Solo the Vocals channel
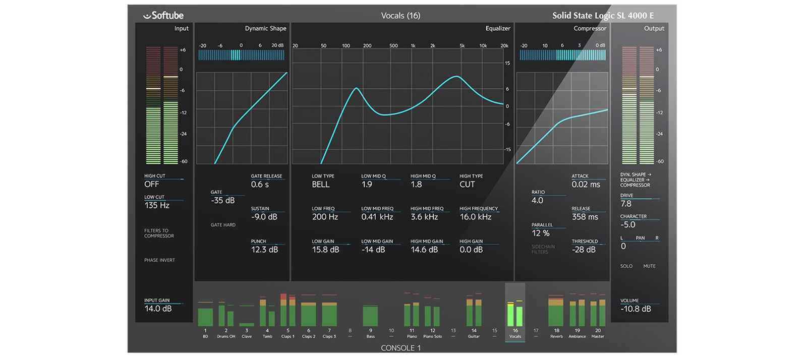The height and width of the screenshot is (357, 807). (626, 266)
